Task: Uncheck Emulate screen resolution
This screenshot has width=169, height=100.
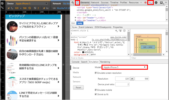Action: point(96,73)
